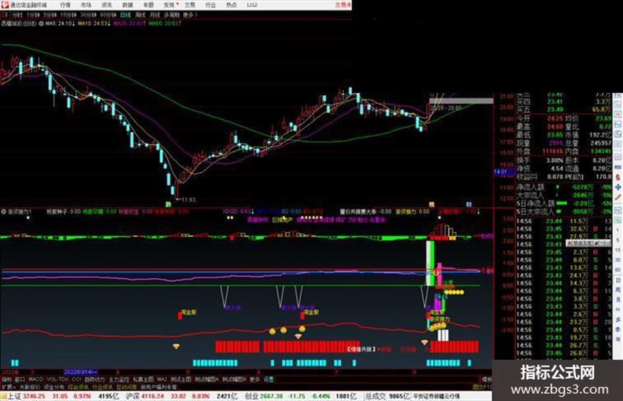Switch to 30分钟 period

point(88,15)
